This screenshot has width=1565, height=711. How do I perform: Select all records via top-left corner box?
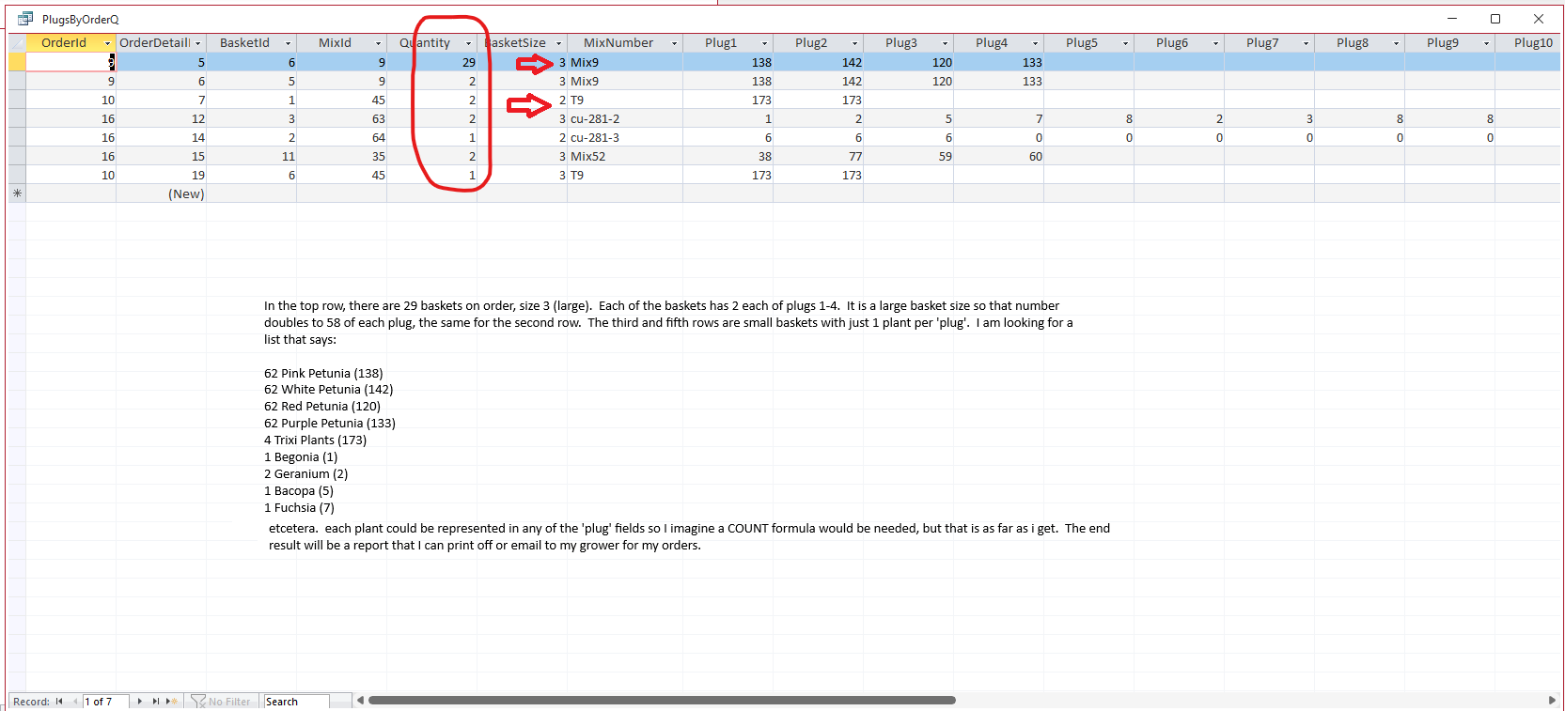[x=17, y=43]
